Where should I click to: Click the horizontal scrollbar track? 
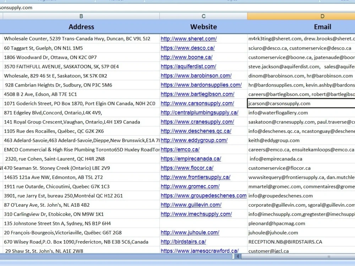pos(298,256)
